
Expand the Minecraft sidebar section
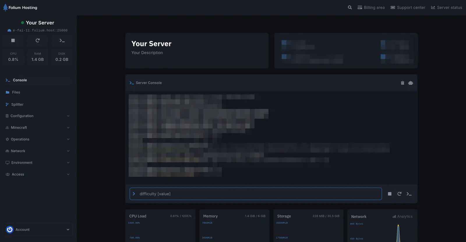pos(38,128)
